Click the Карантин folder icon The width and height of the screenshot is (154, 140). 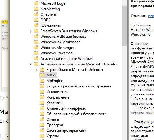42,103
